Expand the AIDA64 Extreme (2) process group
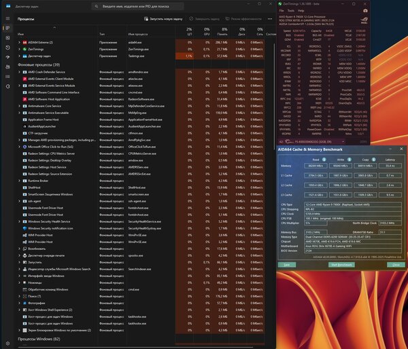This screenshot has height=349, width=408. [x=19, y=42]
